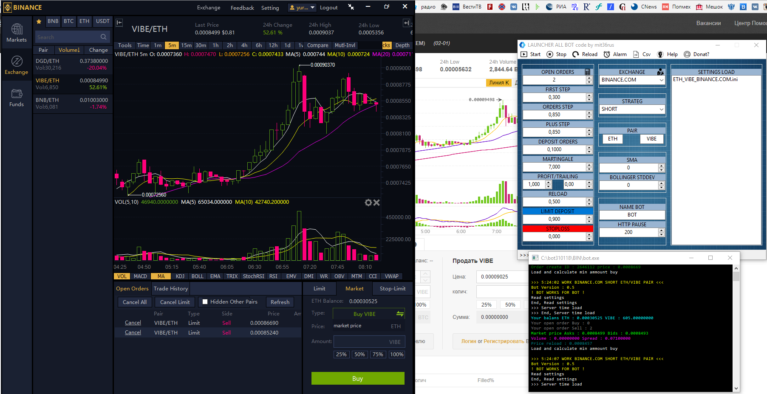This screenshot has height=394, width=767.
Task: Click the LIMIT DEPOSIT blue label
Action: click(558, 211)
